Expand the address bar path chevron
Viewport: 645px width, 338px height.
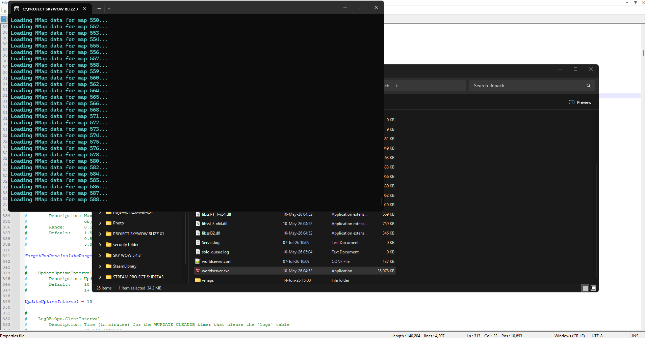[x=396, y=86]
